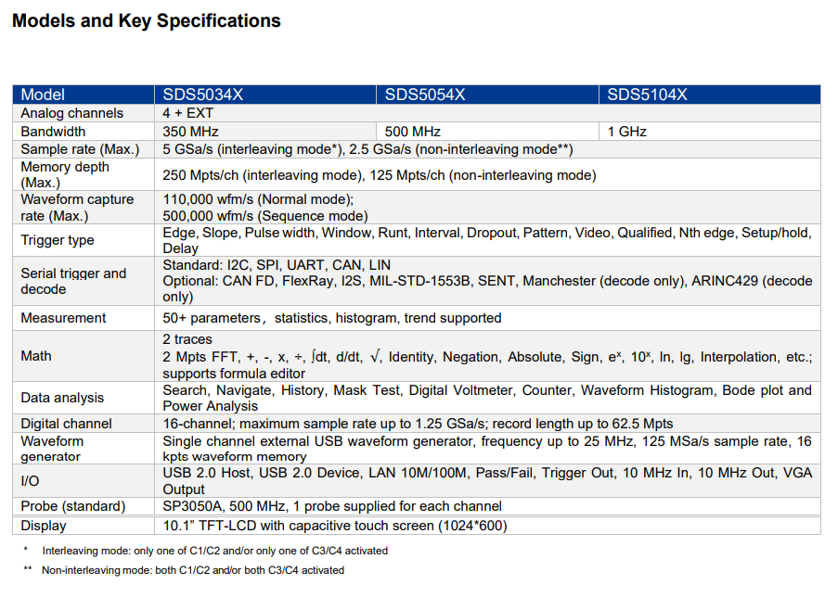This screenshot has width=838, height=610.
Task: Select the 'Display' row label
Action: [44, 526]
